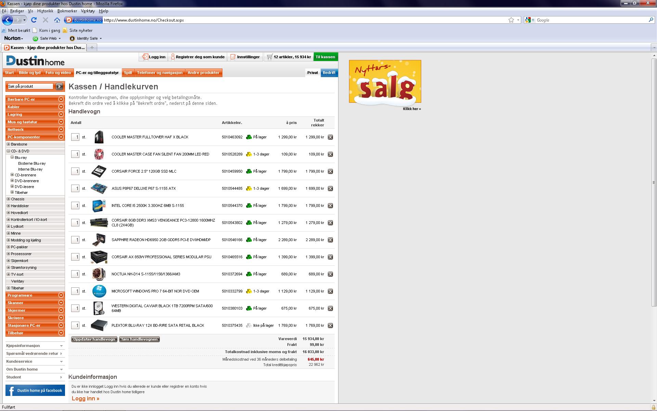Click the Logg inn » link below Kundeinformasjon
Screen dimensions: 657x411
(86, 398)
